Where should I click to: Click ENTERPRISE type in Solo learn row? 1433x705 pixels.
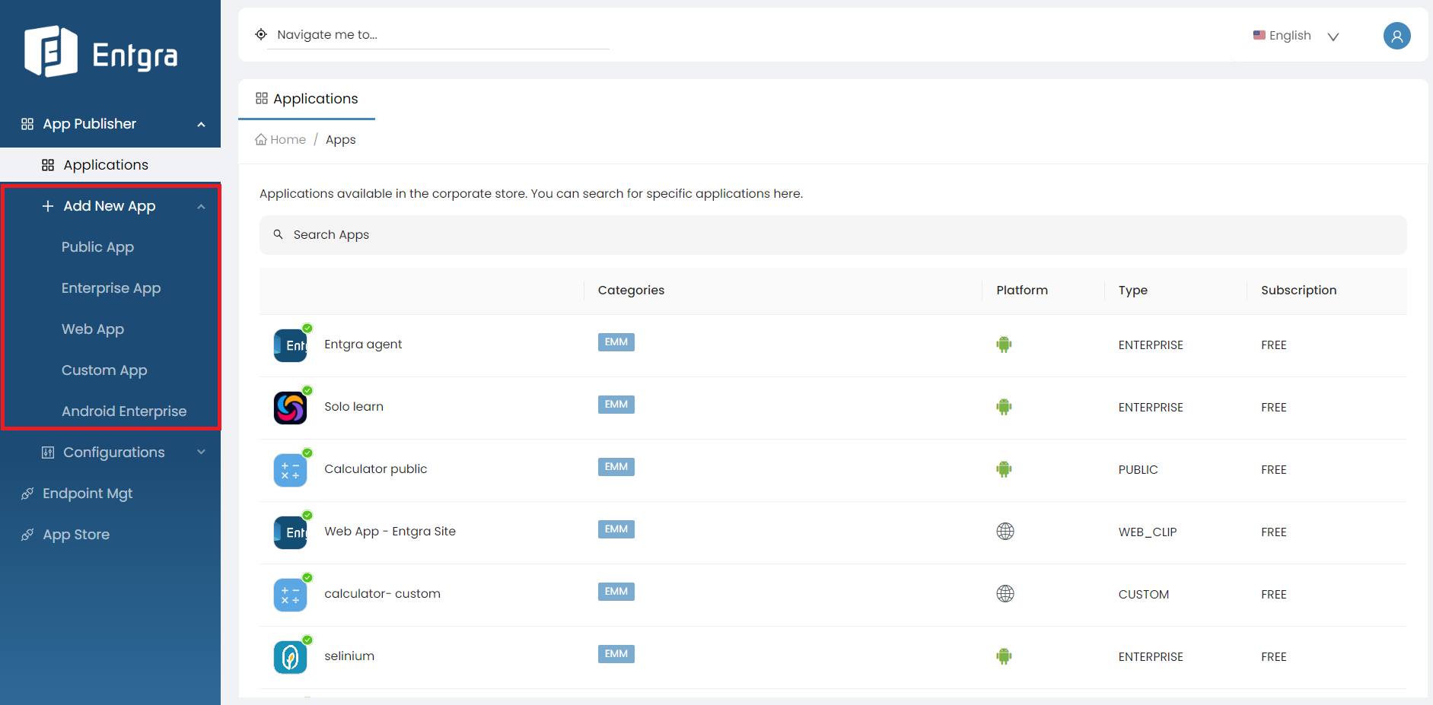[1151, 408]
